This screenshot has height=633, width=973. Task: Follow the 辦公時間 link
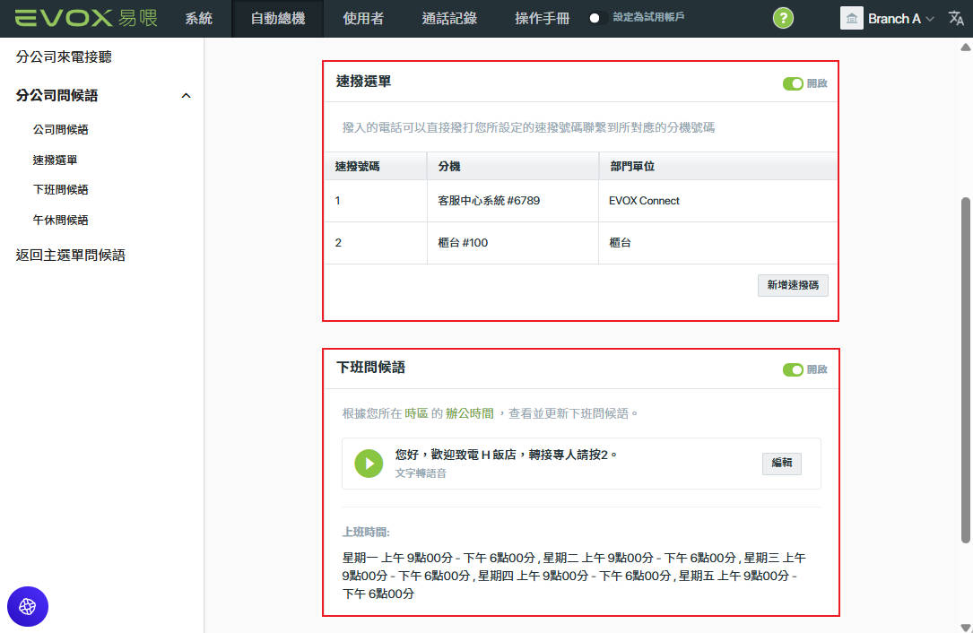coord(470,413)
